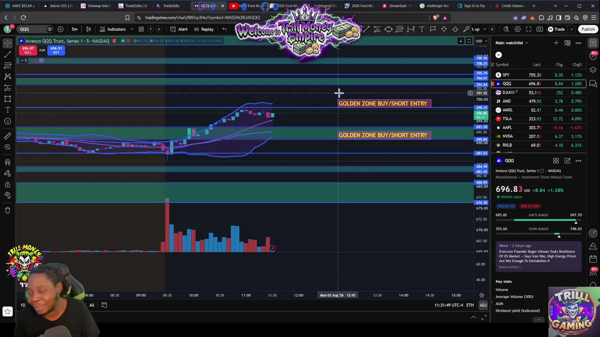Open the layout name dropdown arrow
The height and width of the screenshot is (337, 600).
[485, 29]
